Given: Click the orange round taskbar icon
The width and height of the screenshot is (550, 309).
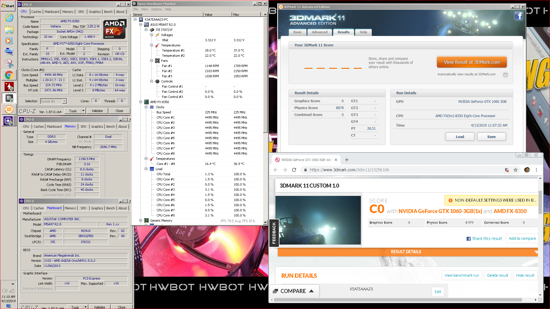Looking at the screenshot, I should coord(9,109).
